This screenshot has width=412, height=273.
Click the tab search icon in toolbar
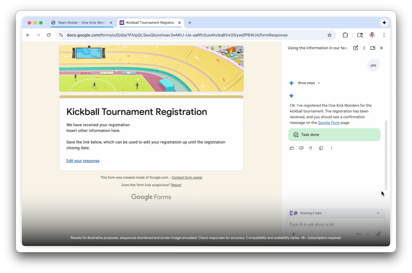pyautogui.click(x=360, y=35)
